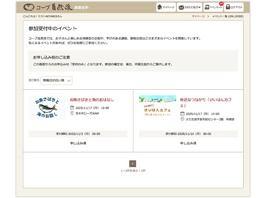Click the red 34 notification badge

click(x=221, y=4)
